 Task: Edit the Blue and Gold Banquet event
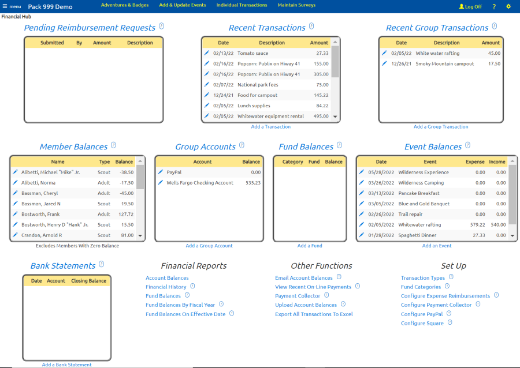tap(362, 204)
